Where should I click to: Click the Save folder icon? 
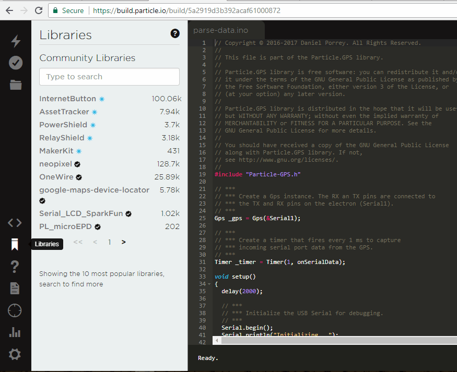pos(16,85)
